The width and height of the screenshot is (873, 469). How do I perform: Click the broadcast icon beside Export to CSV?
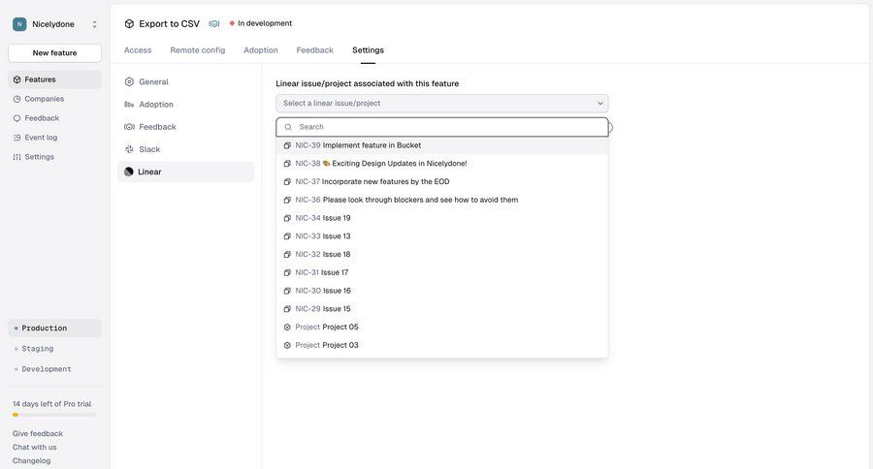(x=214, y=23)
